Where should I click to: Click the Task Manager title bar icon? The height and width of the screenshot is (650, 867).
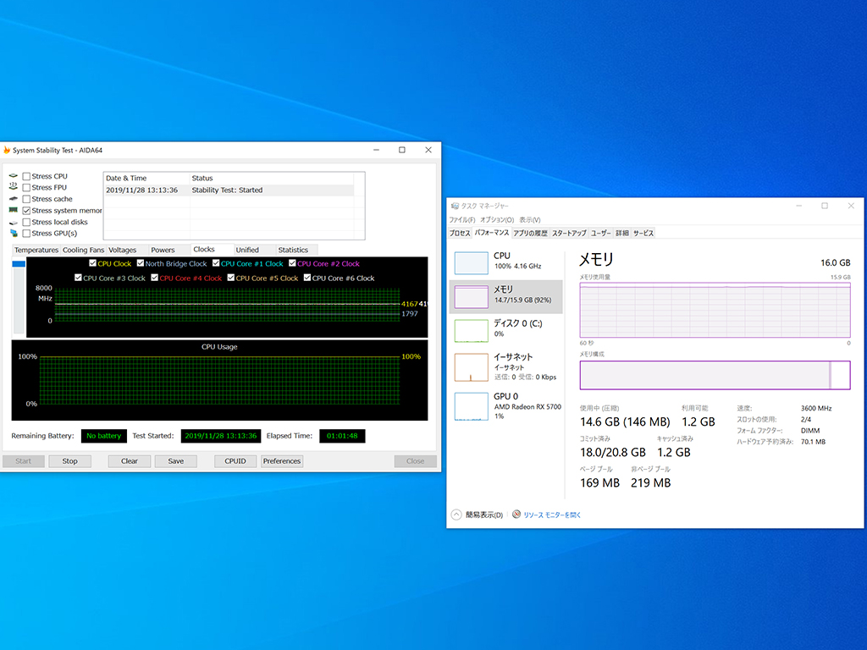tap(455, 206)
